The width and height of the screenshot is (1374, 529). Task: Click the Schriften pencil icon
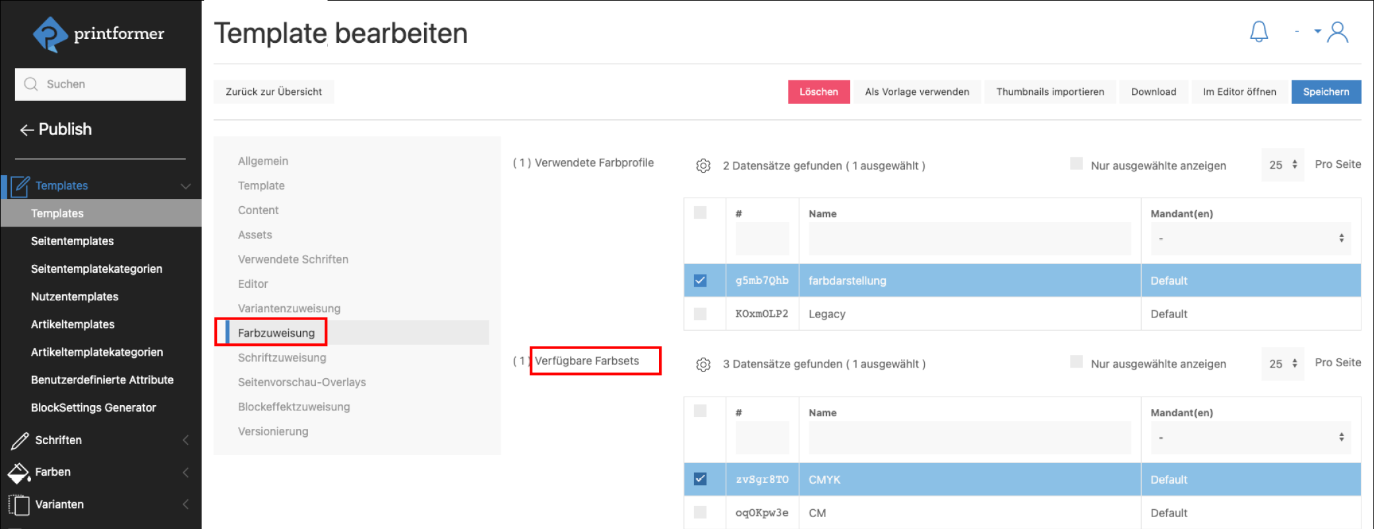click(x=20, y=440)
